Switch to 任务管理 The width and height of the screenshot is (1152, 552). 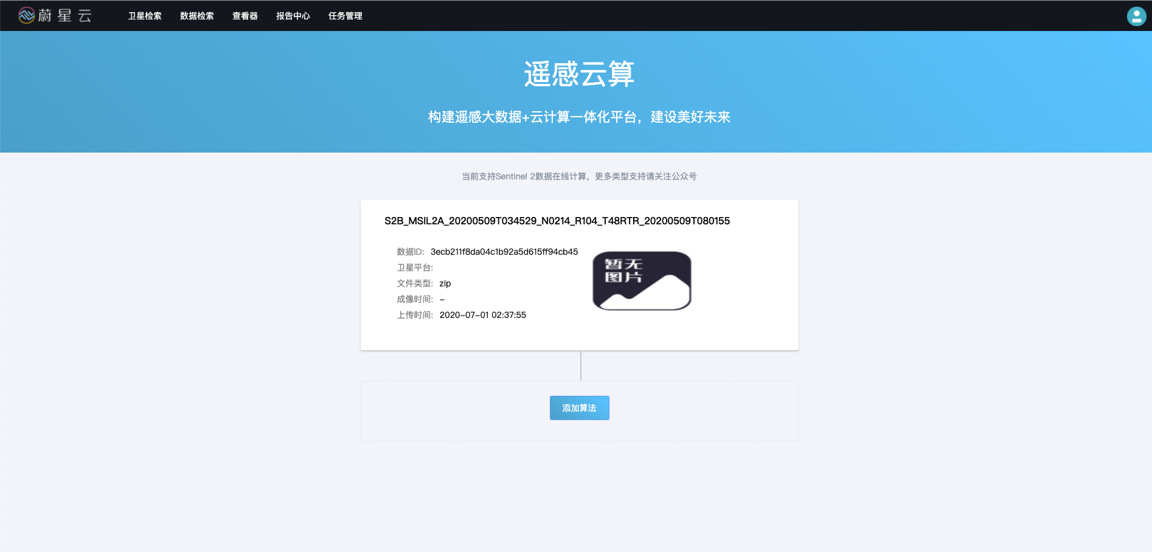[345, 16]
